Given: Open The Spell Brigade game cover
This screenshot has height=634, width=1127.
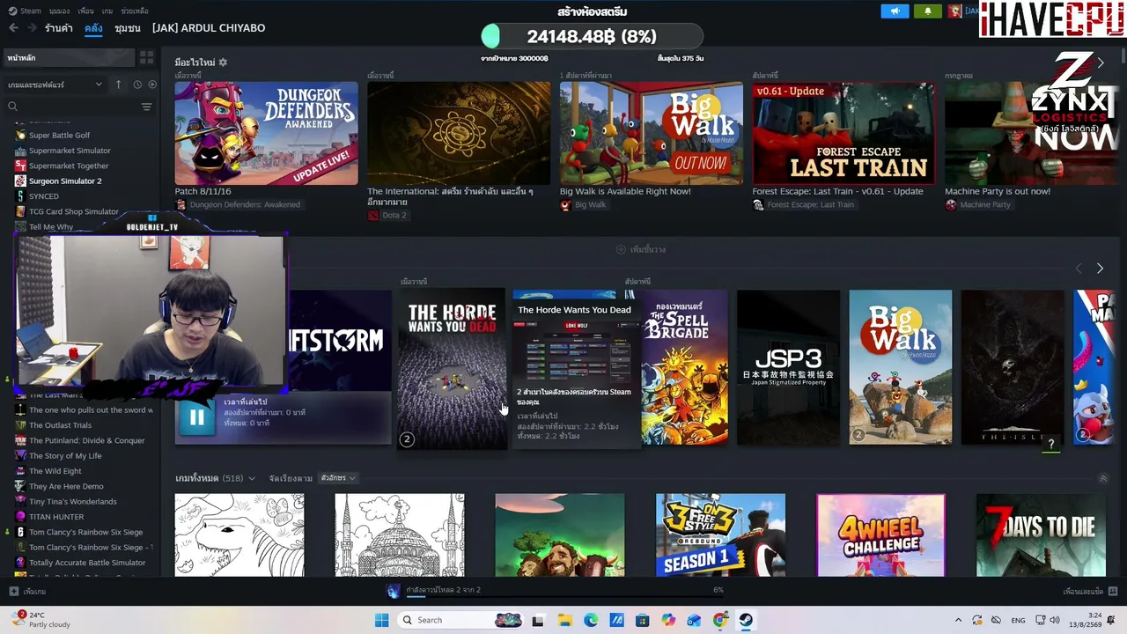Looking at the screenshot, I should point(684,367).
